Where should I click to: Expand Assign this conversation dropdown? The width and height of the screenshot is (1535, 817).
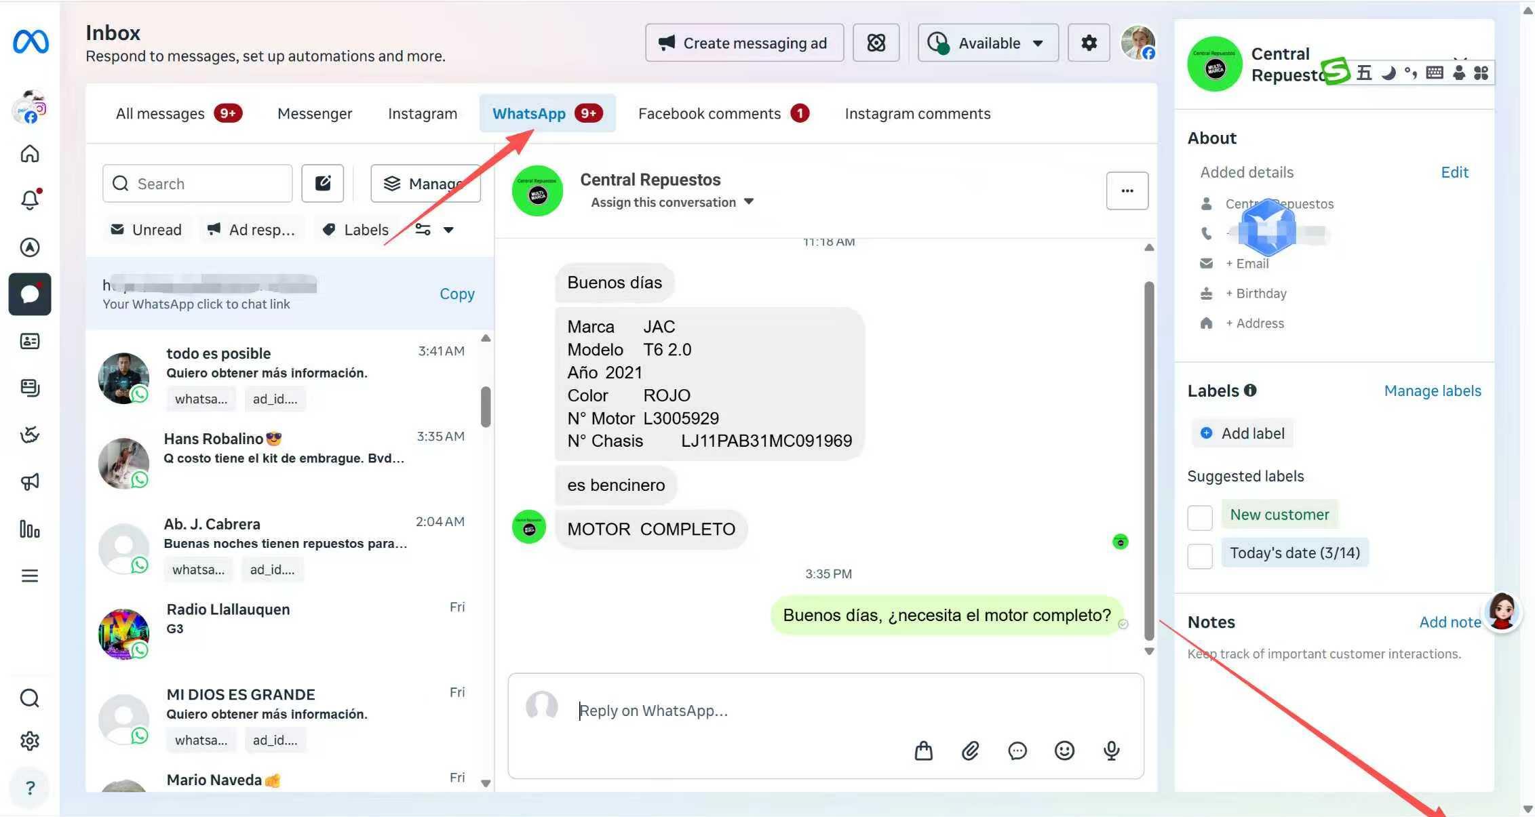click(672, 202)
